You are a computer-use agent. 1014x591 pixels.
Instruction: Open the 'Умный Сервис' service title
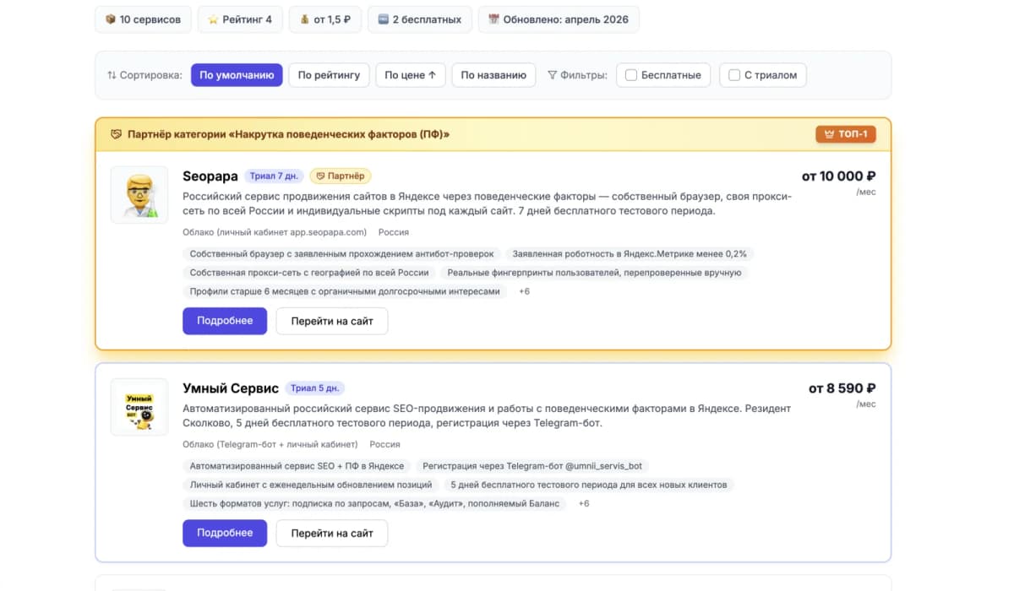[231, 388]
